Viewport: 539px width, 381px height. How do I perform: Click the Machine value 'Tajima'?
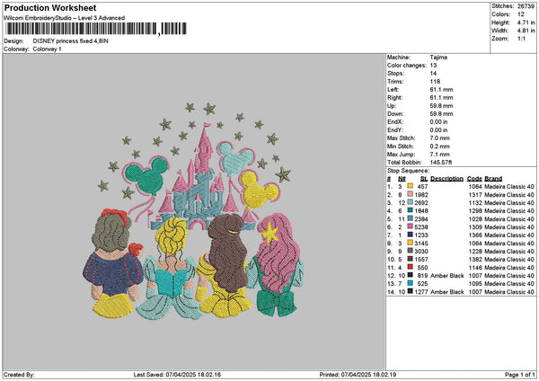coord(438,58)
